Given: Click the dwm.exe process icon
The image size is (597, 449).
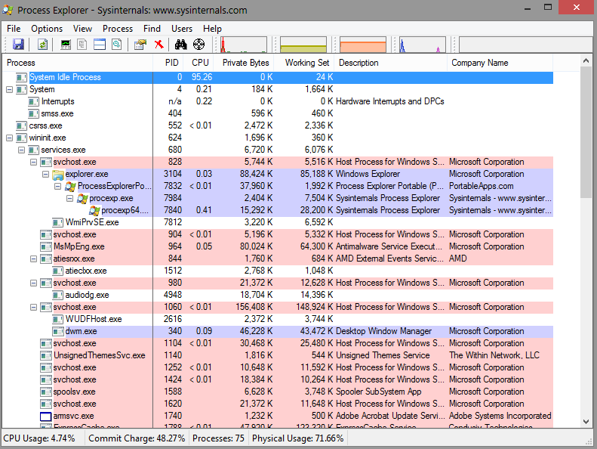Looking at the screenshot, I should pos(58,332).
